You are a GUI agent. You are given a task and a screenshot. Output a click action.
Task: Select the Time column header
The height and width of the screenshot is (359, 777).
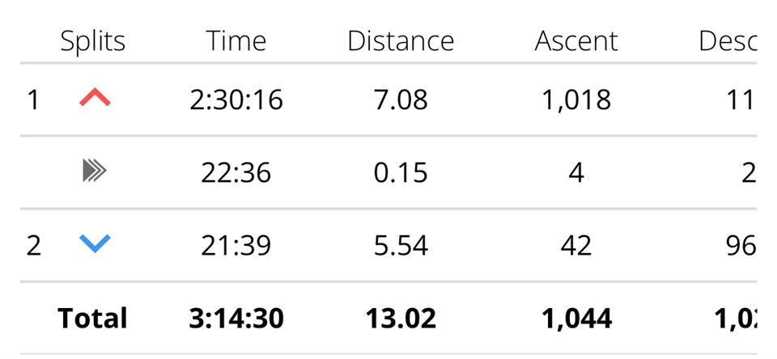click(x=236, y=41)
